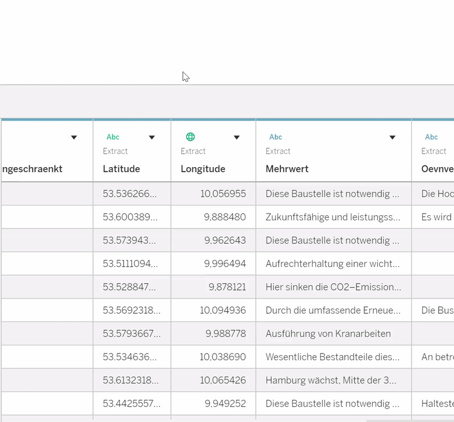Click the Abc data type icon above Mehrwert
454x422 pixels.
click(276, 137)
